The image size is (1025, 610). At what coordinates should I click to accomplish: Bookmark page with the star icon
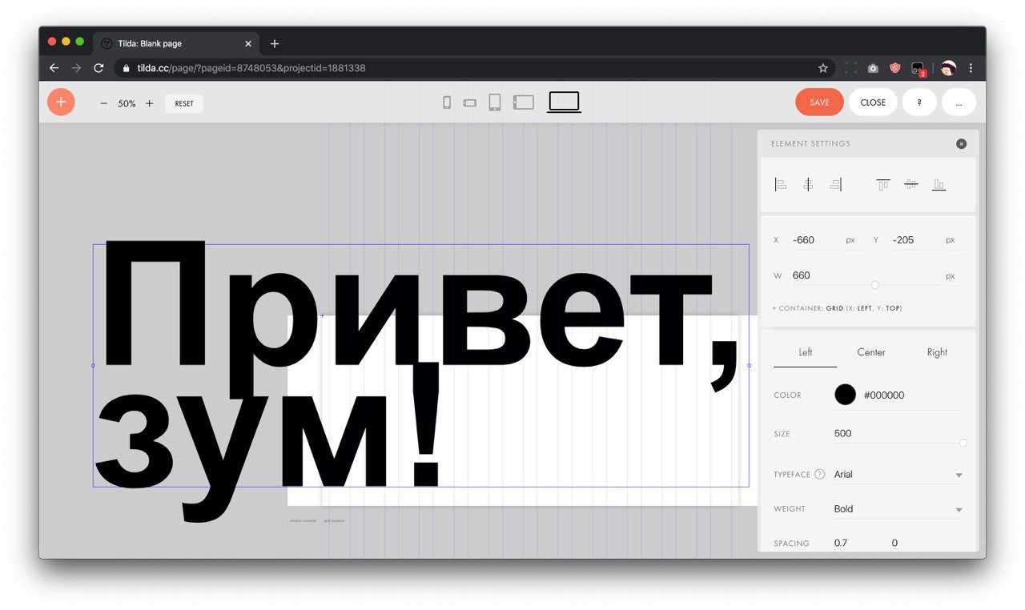pyautogui.click(x=822, y=68)
